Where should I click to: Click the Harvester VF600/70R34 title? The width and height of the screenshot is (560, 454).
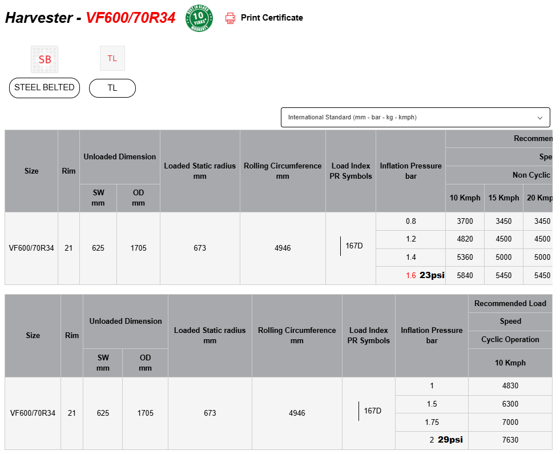click(90, 18)
